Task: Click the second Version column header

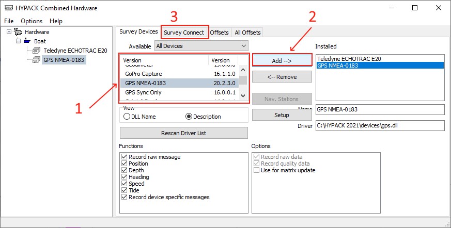Action: tap(224, 60)
